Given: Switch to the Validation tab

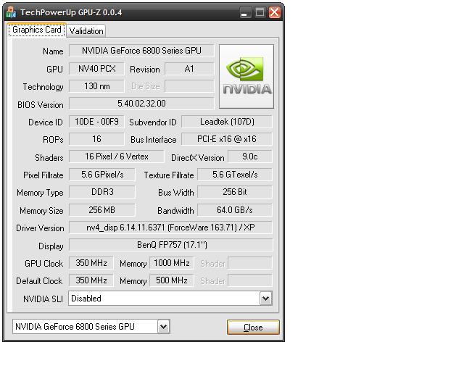Looking at the screenshot, I should click(86, 30).
